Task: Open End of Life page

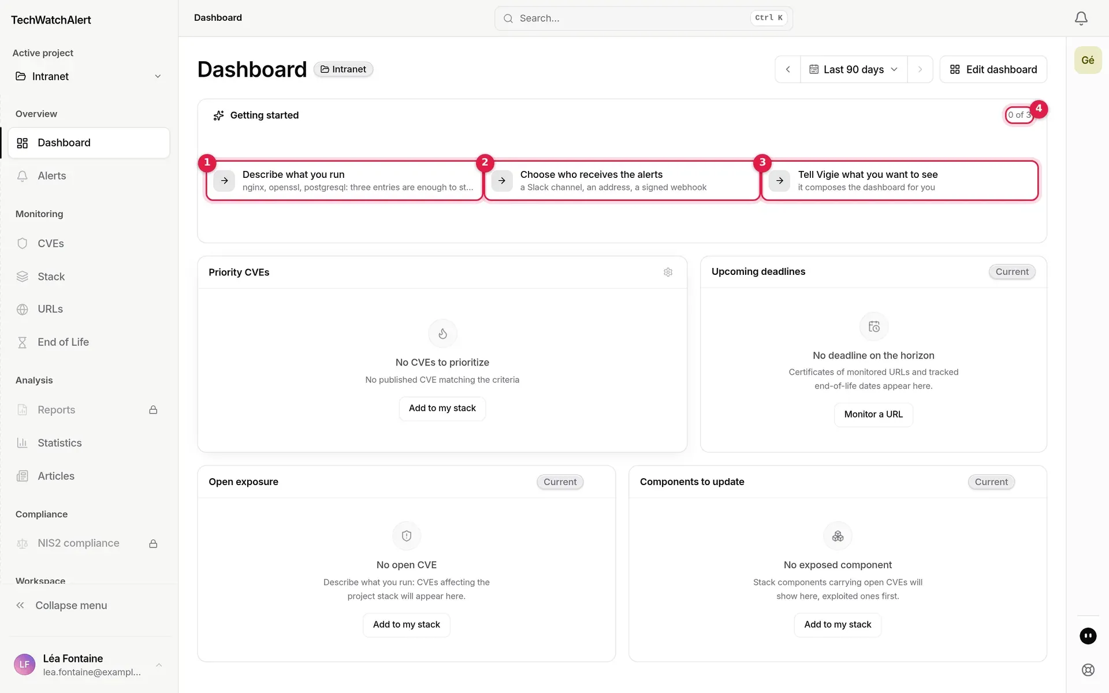Action: coord(89,342)
